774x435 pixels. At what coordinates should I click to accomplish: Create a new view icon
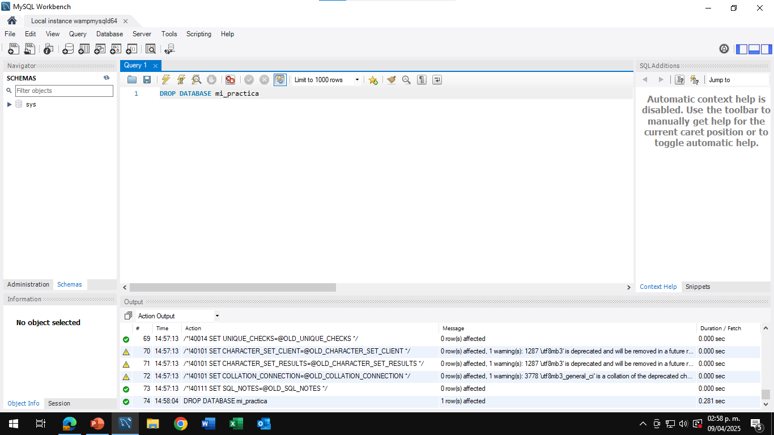100,49
